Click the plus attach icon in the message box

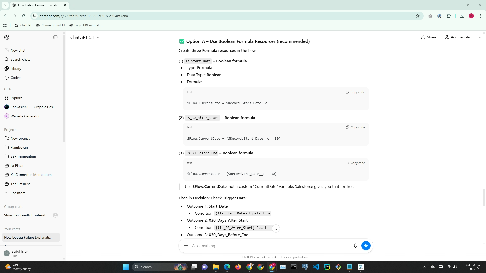[186, 246]
